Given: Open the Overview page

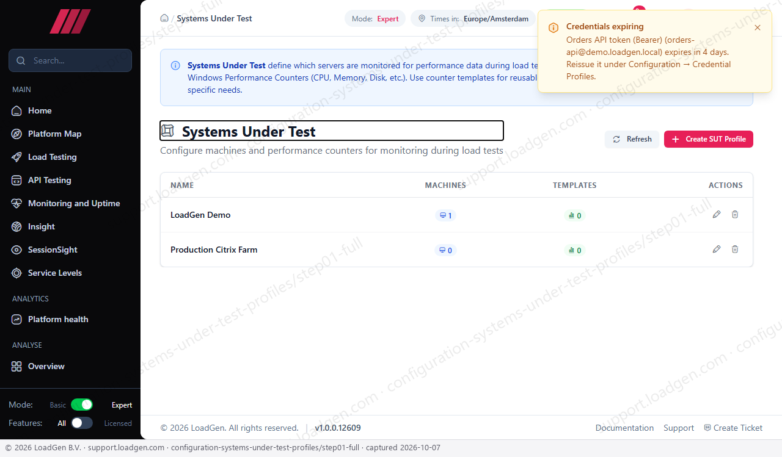Looking at the screenshot, I should point(70,366).
